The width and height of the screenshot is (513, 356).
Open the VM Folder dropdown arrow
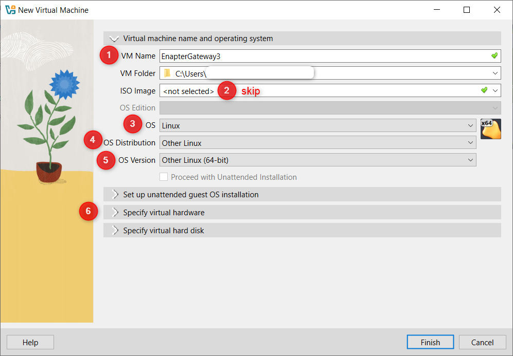(496, 72)
